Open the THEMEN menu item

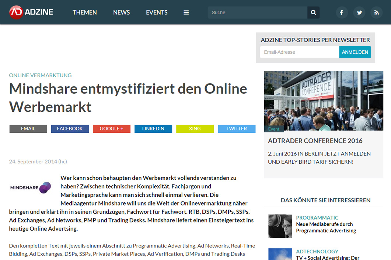(84, 12)
